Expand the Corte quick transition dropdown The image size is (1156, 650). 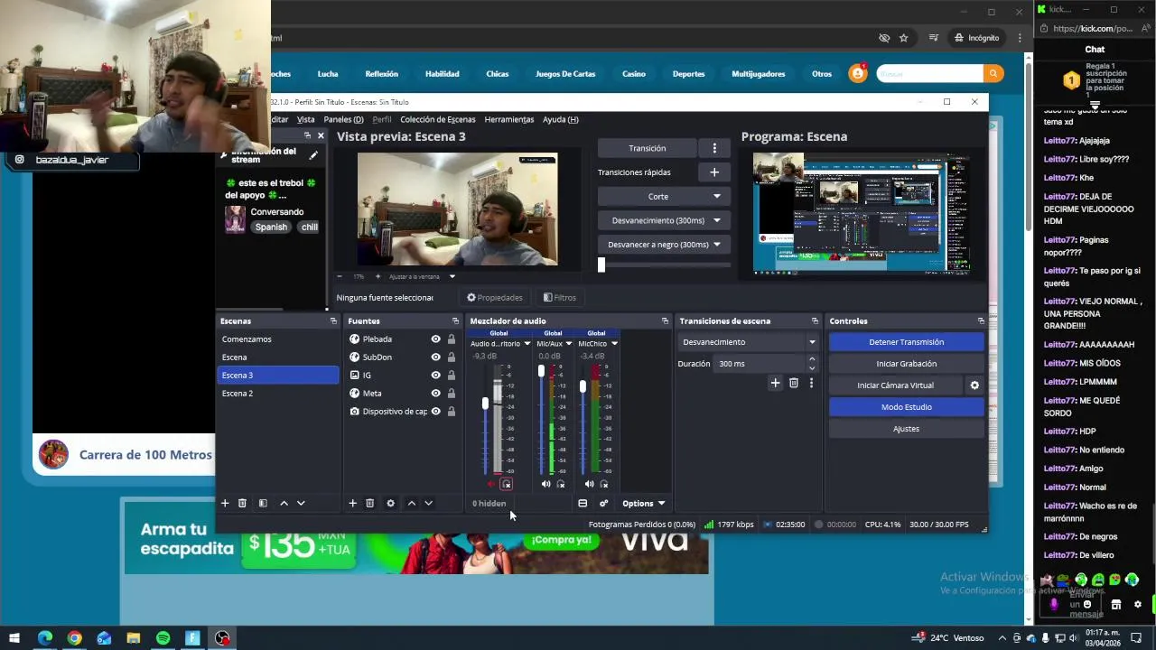click(717, 196)
